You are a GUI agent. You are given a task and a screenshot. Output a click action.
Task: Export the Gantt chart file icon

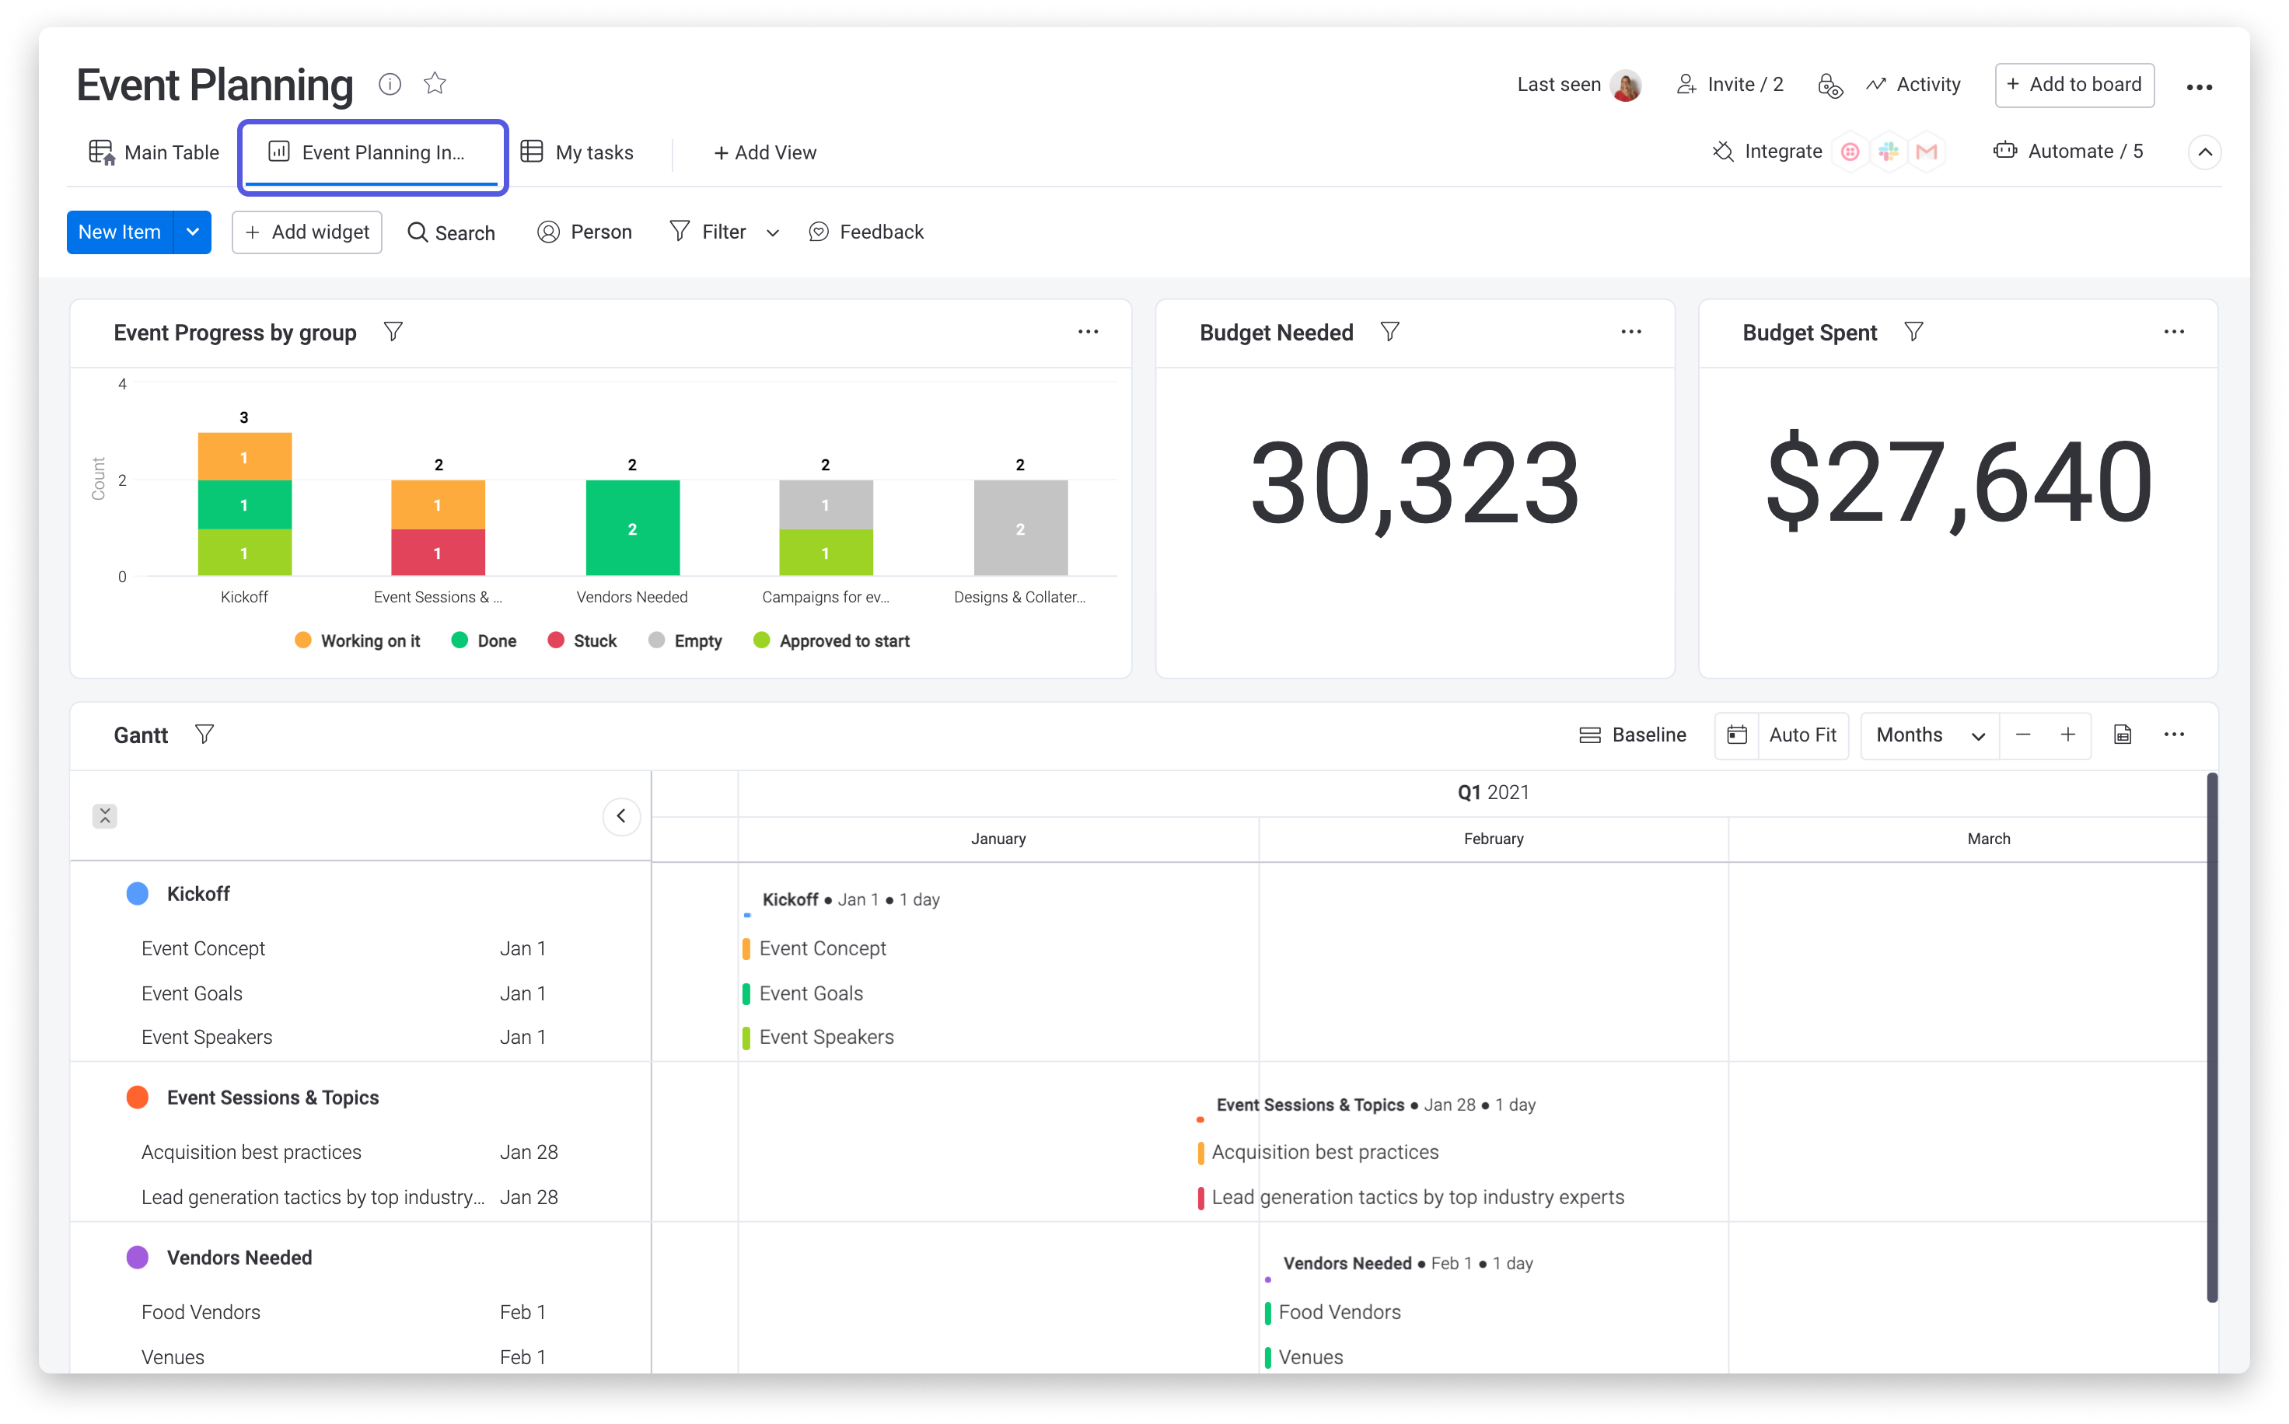[x=2123, y=735]
